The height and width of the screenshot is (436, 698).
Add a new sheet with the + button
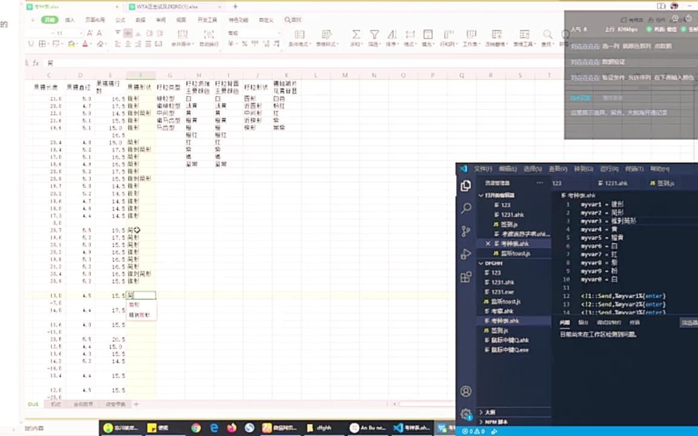(136, 404)
